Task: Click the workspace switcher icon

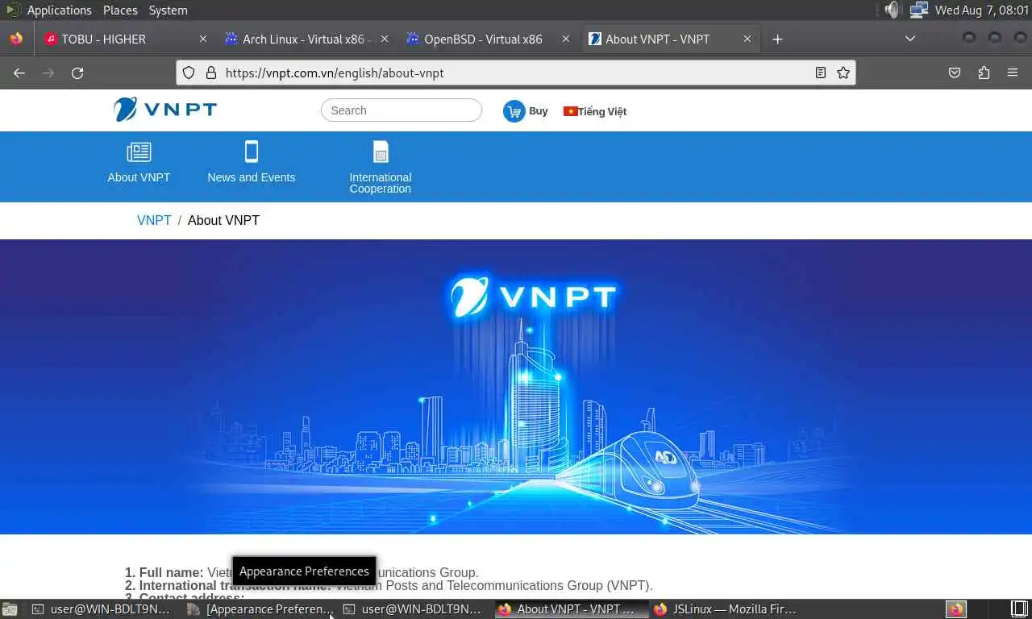Action: click(1019, 609)
